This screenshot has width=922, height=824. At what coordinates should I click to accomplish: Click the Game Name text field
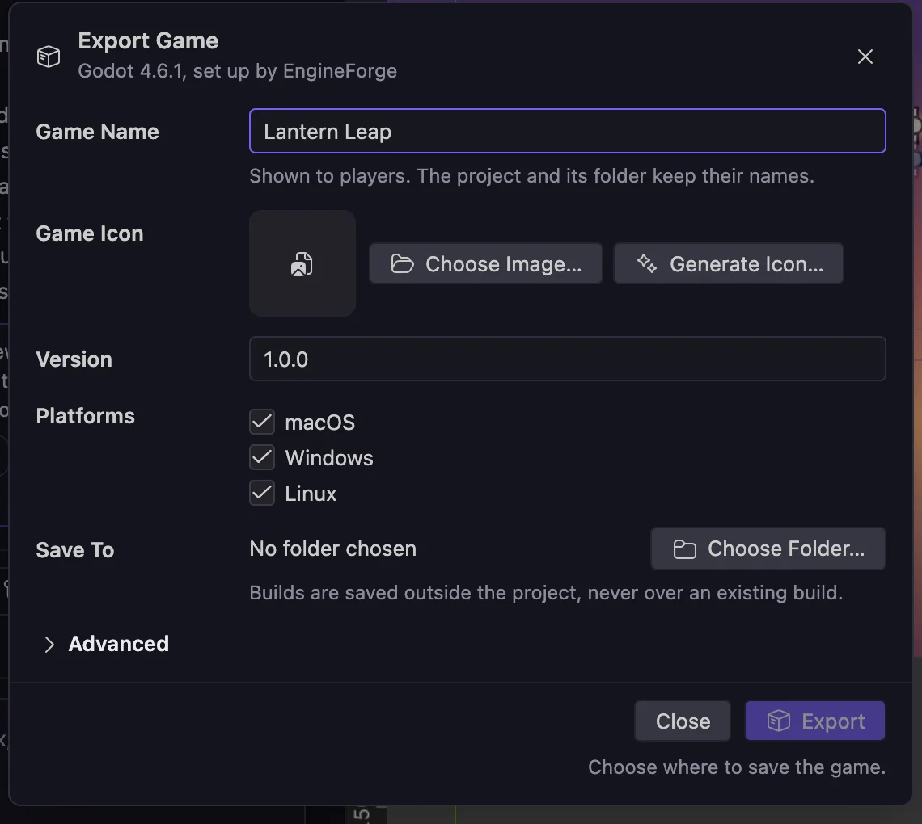pos(568,131)
